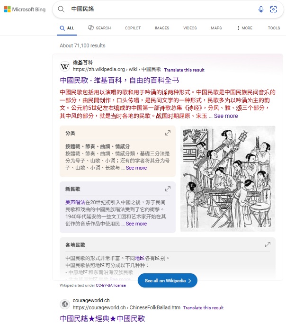Open the COPILOT tab
This screenshot has height=324, width=286.
pos(133,28)
